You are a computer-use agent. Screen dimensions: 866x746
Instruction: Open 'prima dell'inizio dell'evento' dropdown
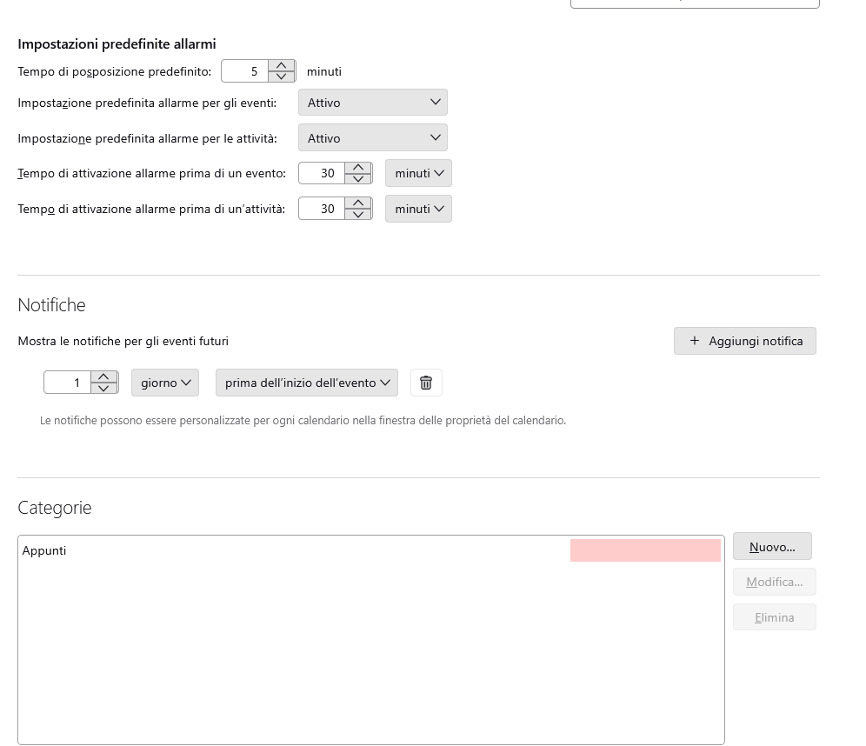306,383
